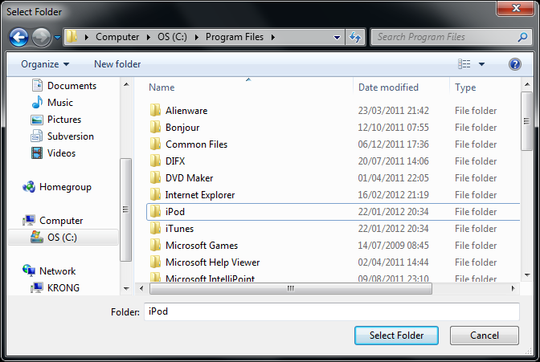Select the iTunes folder icon
540x362 pixels.
pyautogui.click(x=155, y=228)
